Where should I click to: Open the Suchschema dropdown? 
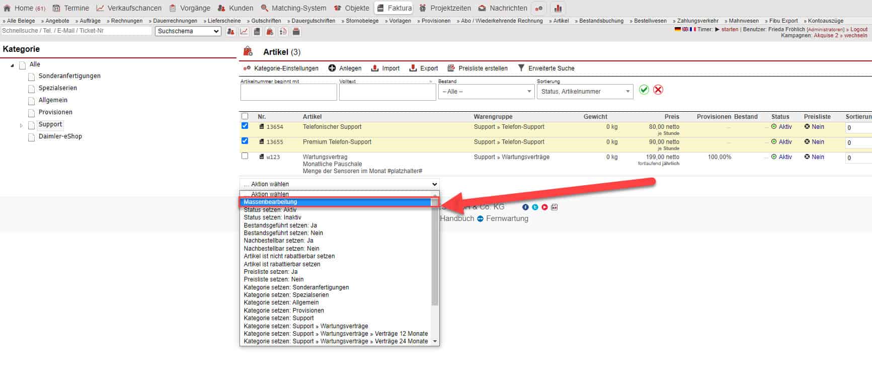188,31
